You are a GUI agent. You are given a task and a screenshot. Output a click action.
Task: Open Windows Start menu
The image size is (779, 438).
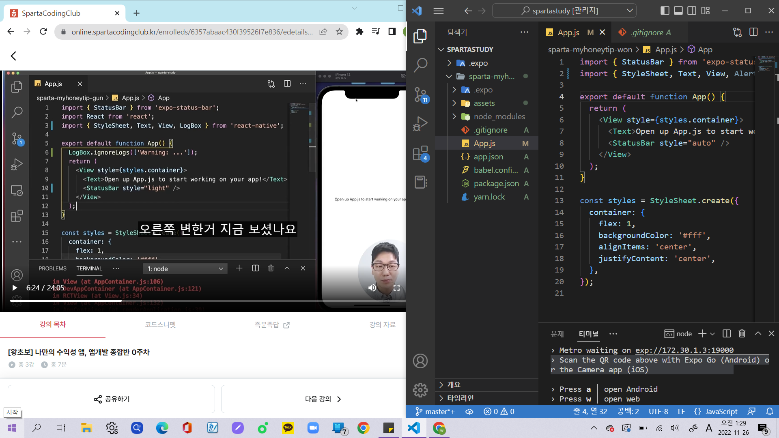coord(12,428)
